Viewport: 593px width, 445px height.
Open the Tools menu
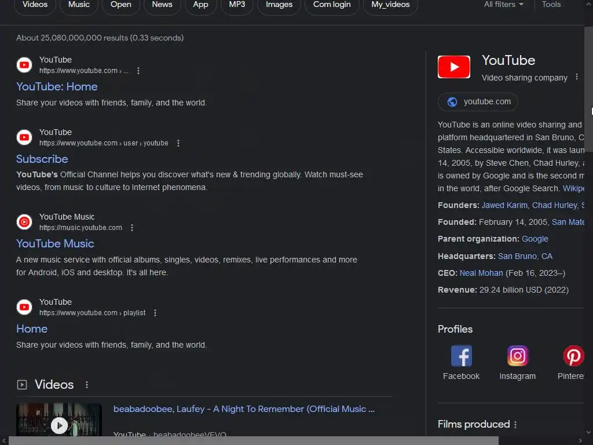551,5
